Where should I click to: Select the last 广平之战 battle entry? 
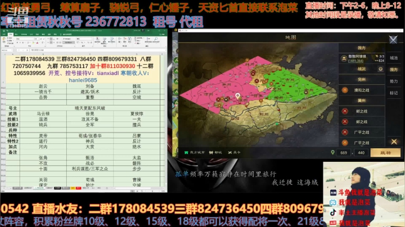[x=362, y=143]
